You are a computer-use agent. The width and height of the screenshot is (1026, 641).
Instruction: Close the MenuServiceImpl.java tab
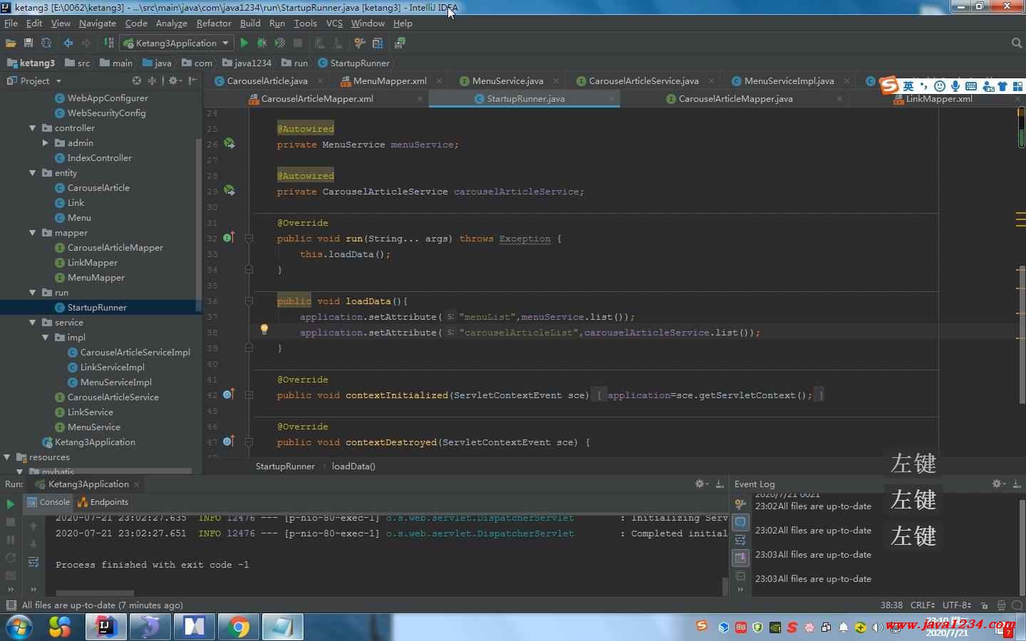846,81
